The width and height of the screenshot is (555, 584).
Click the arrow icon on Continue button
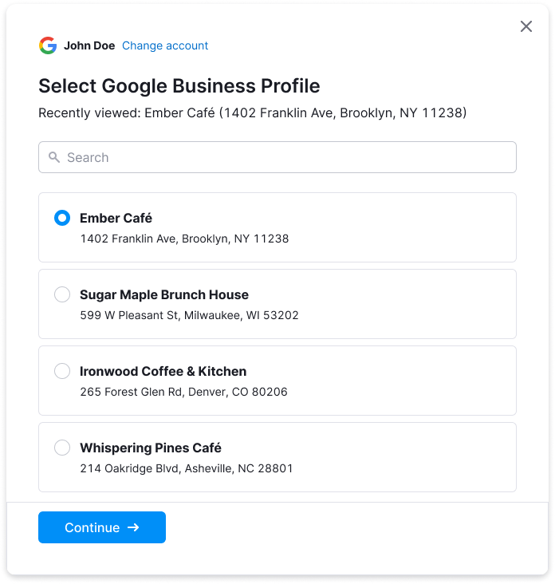133,527
